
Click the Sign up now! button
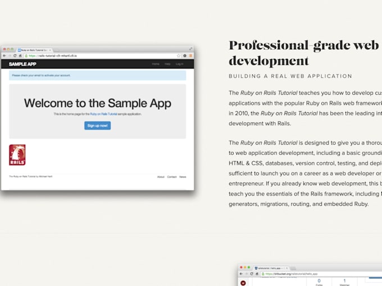click(x=97, y=126)
